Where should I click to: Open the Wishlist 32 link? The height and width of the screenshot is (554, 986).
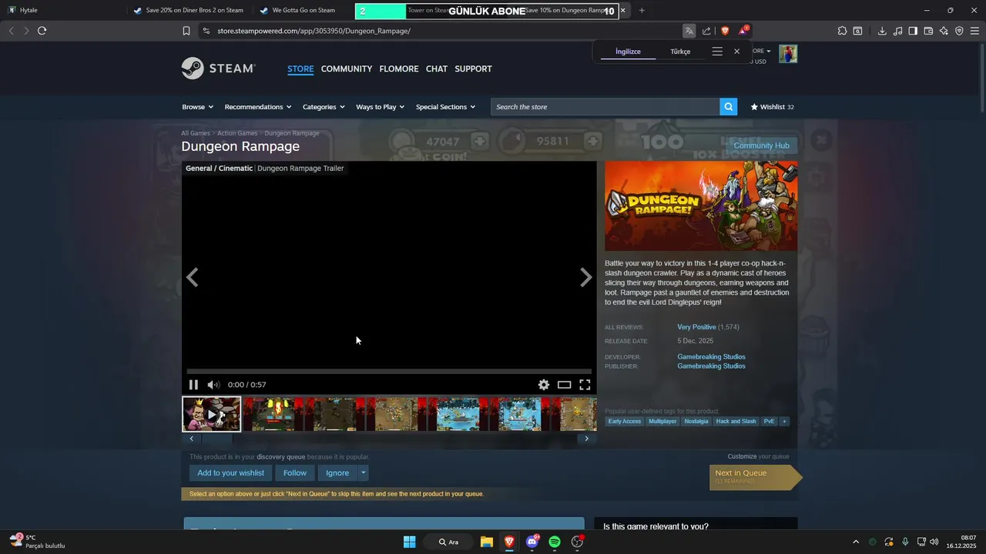point(772,107)
